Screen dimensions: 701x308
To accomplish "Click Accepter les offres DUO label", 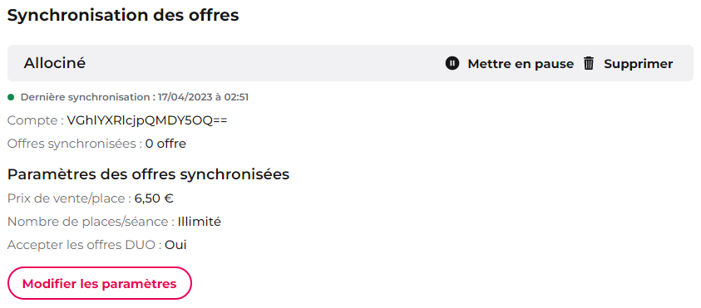I will (x=85, y=245).
